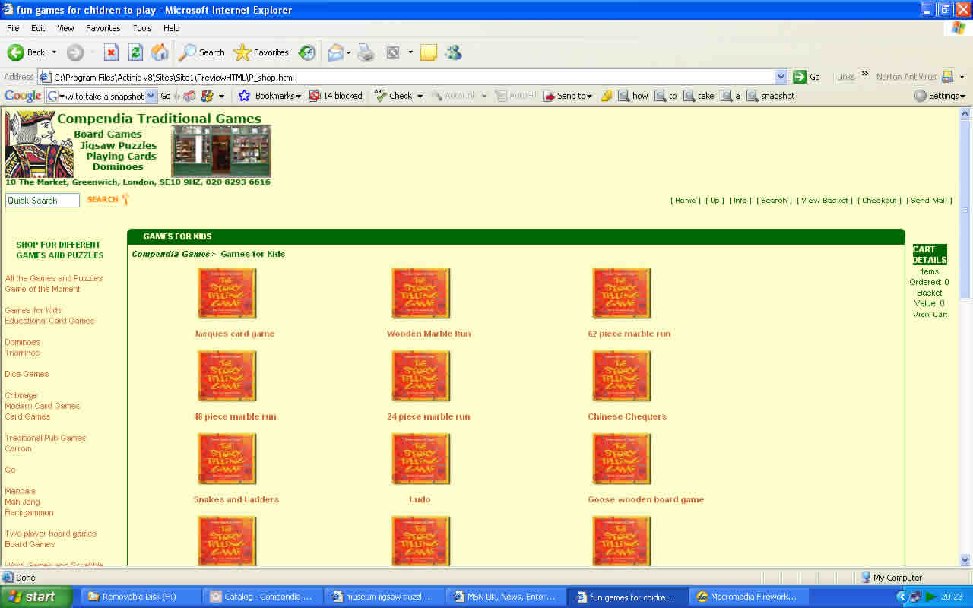Open the Chinese Chequers product thumbnail
This screenshot has height=608, width=973.
(x=622, y=376)
